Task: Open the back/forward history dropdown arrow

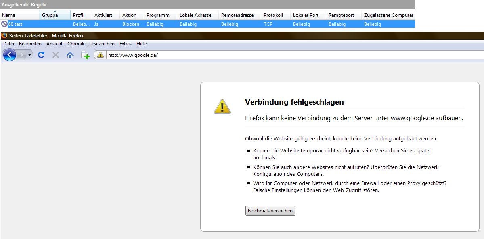Action: point(29,55)
